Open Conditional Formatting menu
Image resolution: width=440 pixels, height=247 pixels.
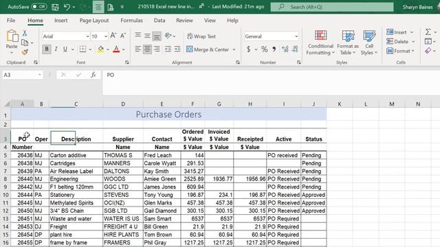(320, 43)
